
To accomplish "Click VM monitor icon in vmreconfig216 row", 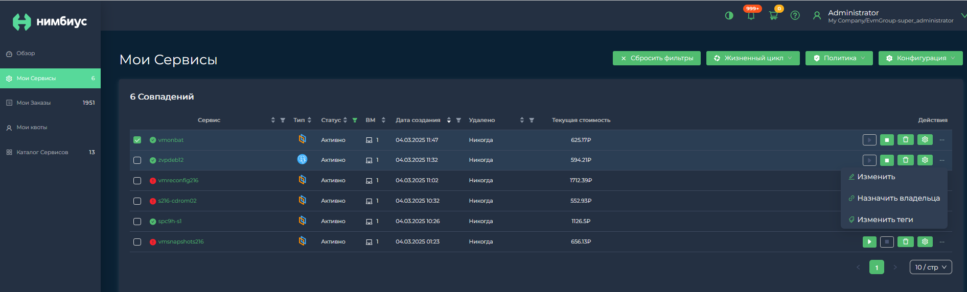I will (x=369, y=181).
